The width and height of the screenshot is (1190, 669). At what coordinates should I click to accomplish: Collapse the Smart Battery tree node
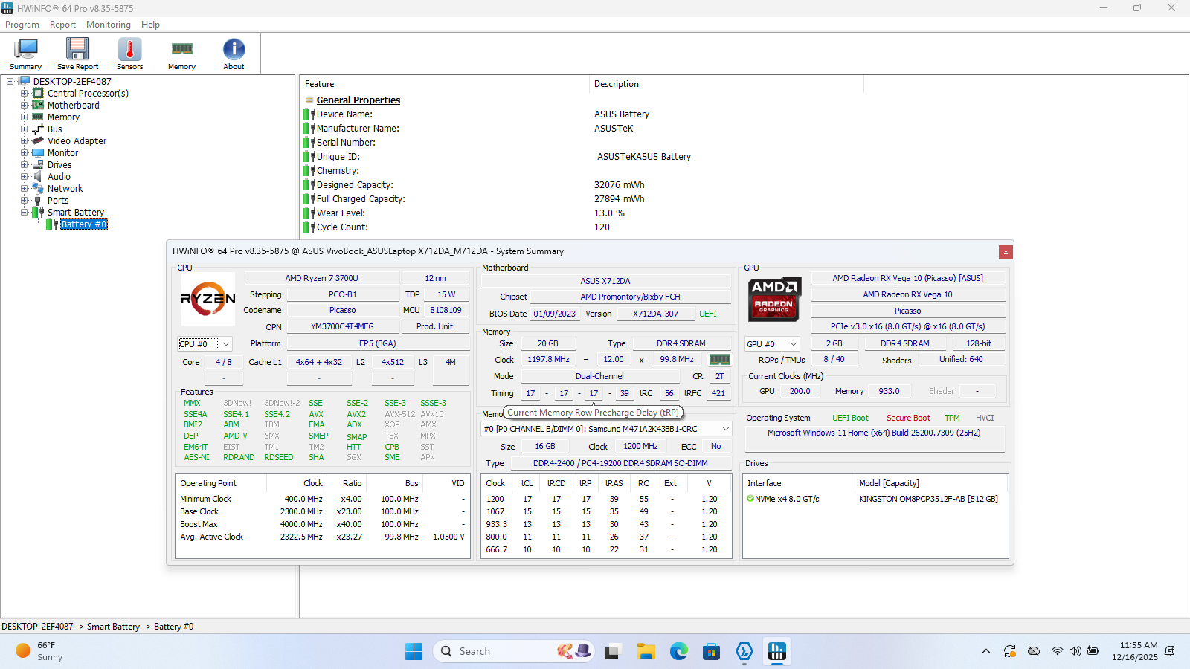tap(25, 213)
